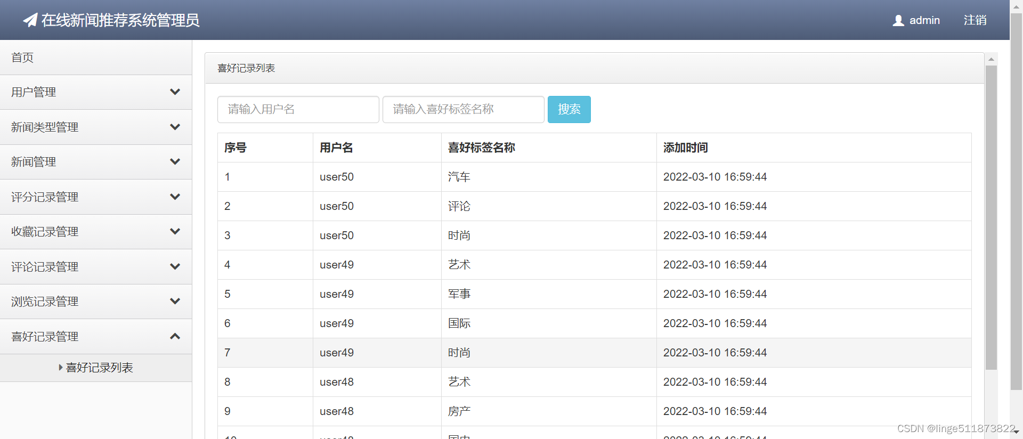Click the 喜好记录列表 panel heading
Screen dimensions: 1023x439
[x=246, y=68]
